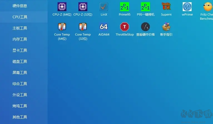
Task: Open the AIDA64 icon
Action: coord(104,27)
